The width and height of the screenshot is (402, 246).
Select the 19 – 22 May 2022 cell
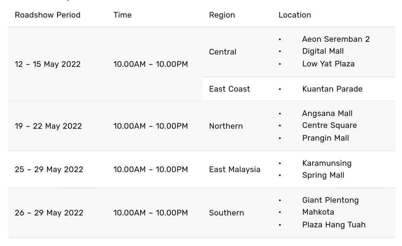pyautogui.click(x=48, y=126)
